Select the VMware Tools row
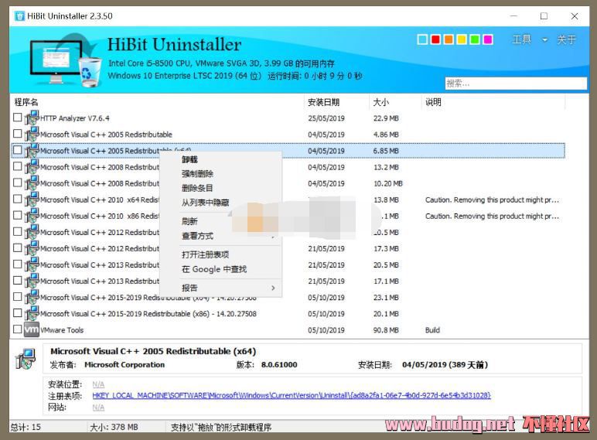 288,329
